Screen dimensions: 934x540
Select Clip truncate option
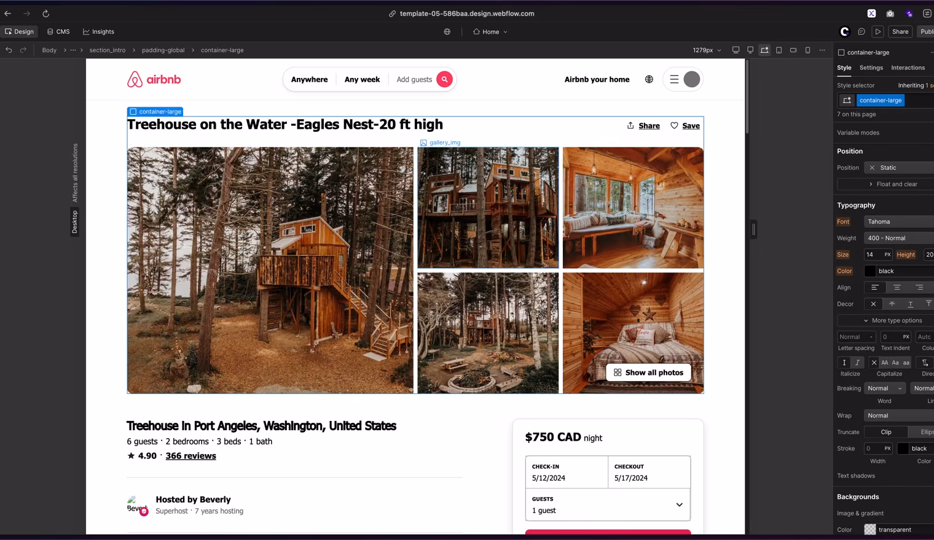coord(886,432)
